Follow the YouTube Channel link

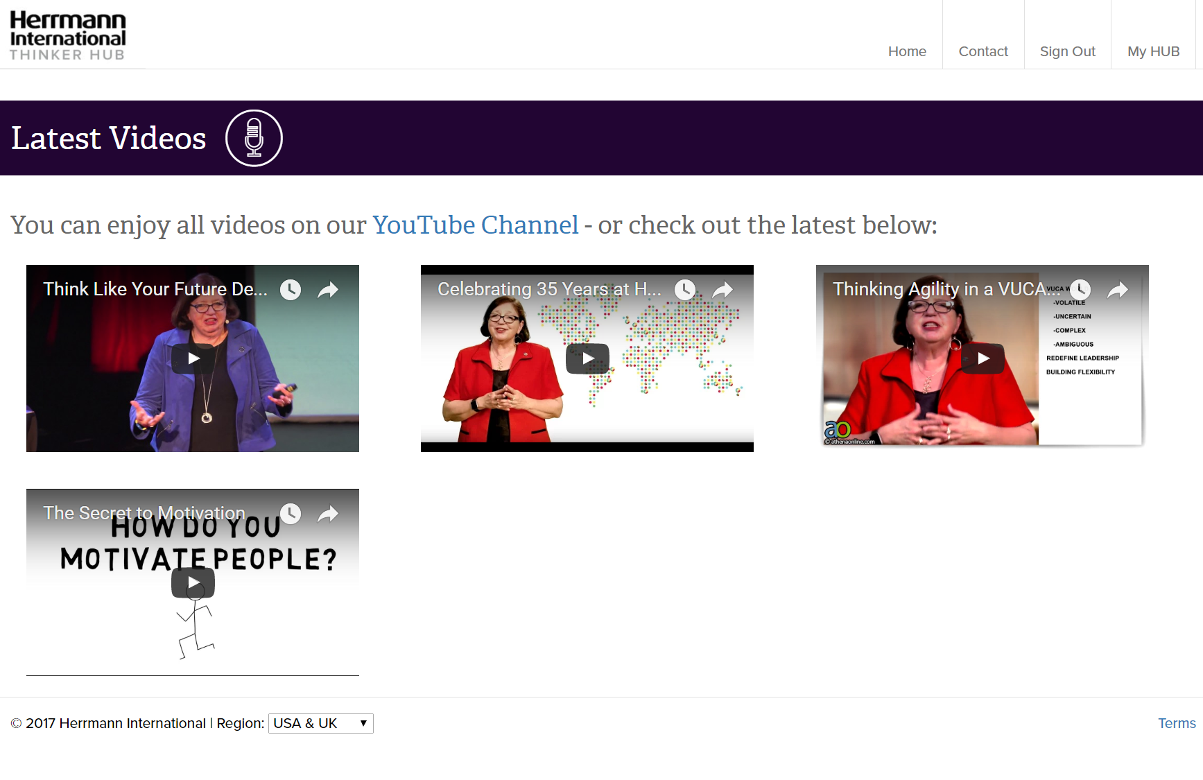[x=475, y=225]
